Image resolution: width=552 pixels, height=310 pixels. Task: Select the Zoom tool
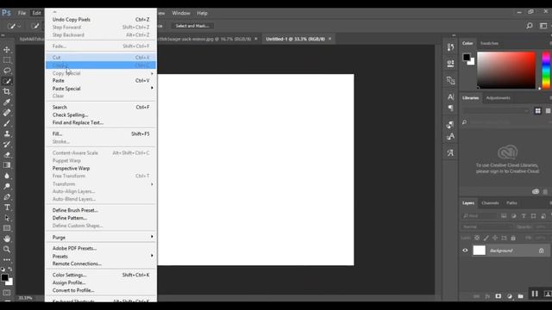[7, 250]
